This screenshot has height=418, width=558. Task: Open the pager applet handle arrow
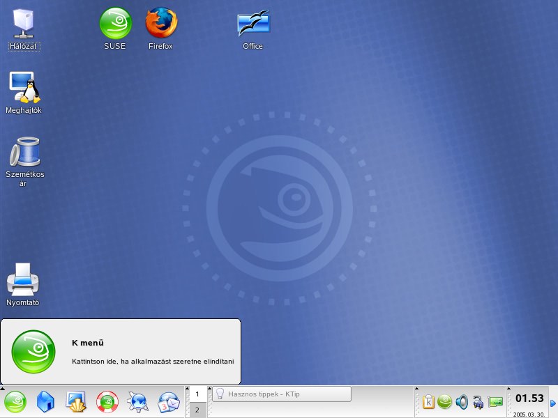pyautogui.click(x=188, y=388)
